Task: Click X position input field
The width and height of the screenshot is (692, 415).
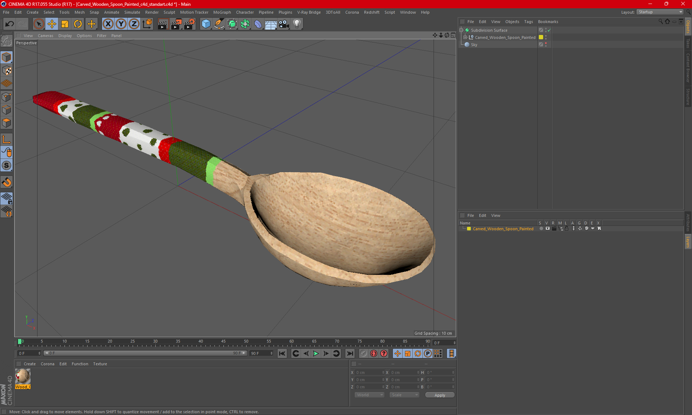Action: coord(370,372)
